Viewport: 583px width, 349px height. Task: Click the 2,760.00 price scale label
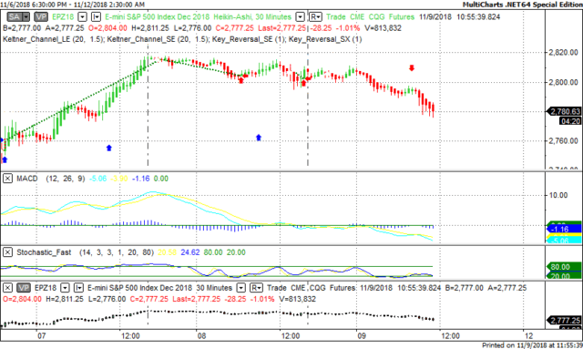pyautogui.click(x=563, y=141)
